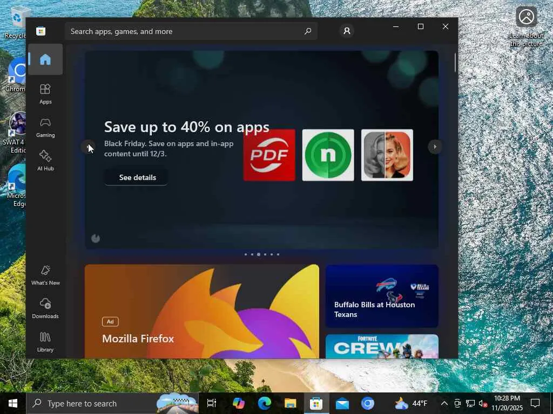553x414 pixels.
Task: Open the AI Hub section
Action: [x=45, y=161]
